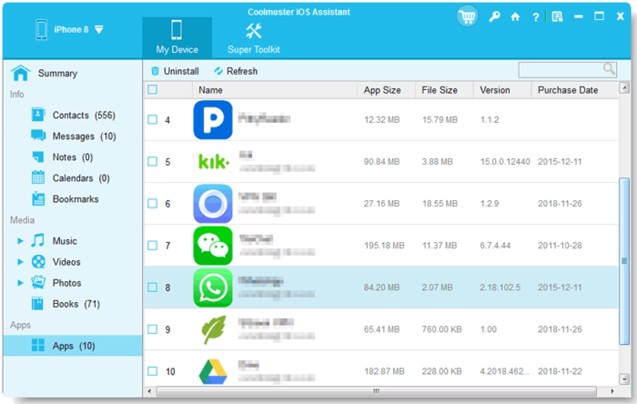
Task: Click file size cell "760.00 KB"
Action: click(x=441, y=329)
